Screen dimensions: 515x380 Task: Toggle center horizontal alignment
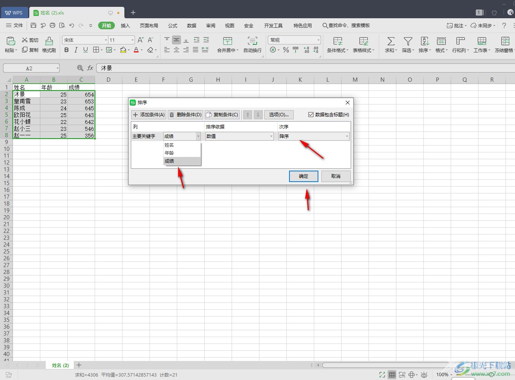point(176,50)
